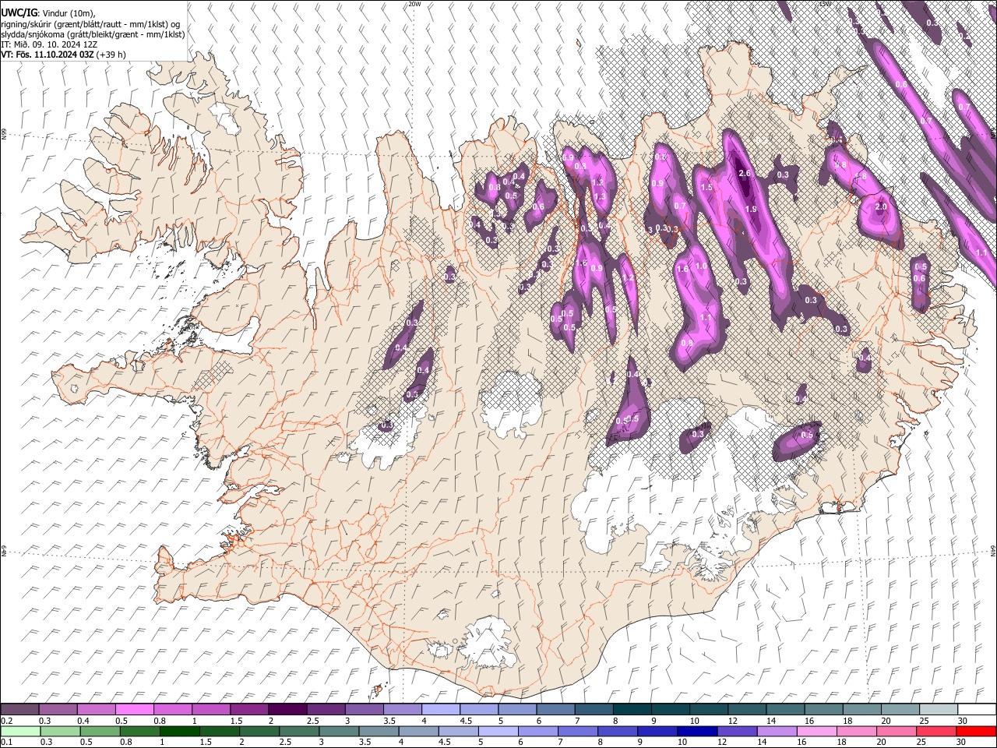The height and width of the screenshot is (748, 997).
Task: Click the lower legend swatch between 0.1 and 0.3
Action: tap(19, 731)
